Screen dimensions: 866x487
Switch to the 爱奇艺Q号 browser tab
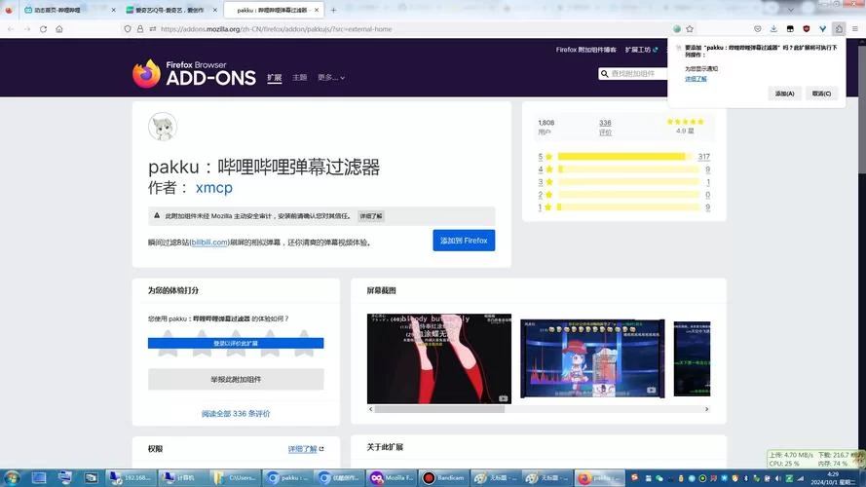click(170, 10)
